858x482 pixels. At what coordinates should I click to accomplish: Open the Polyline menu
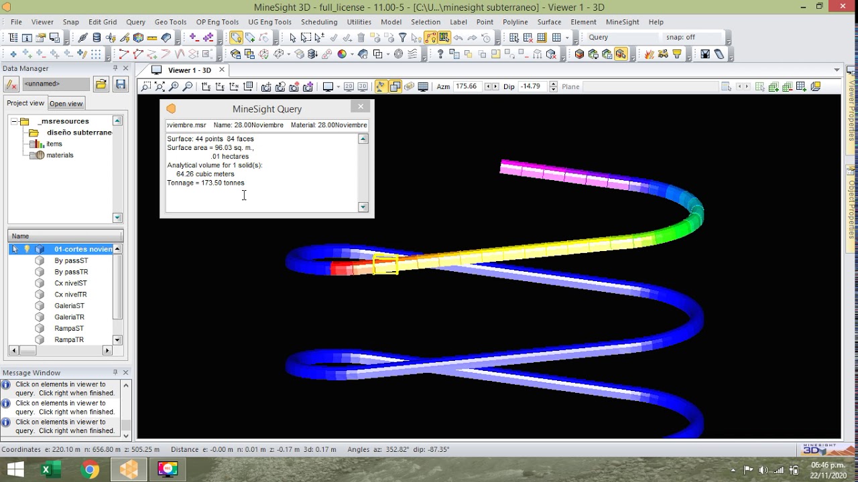click(515, 22)
